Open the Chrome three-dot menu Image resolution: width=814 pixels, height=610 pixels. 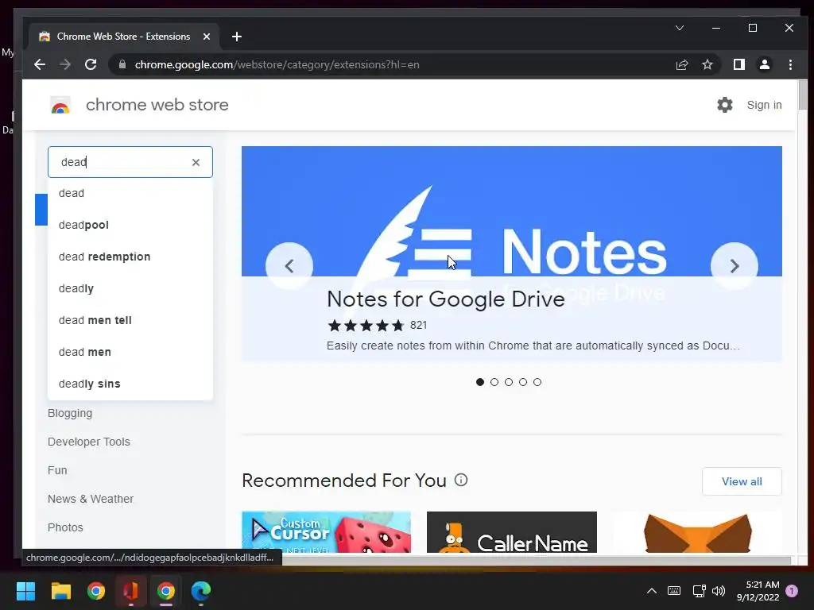pos(790,65)
